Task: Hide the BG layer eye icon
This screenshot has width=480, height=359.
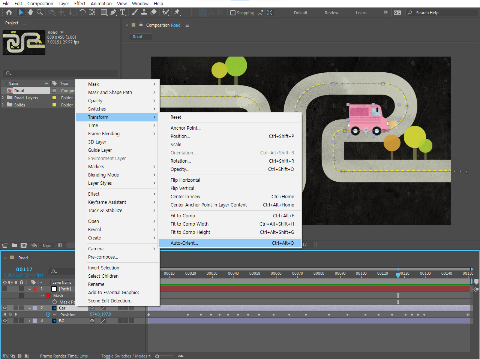Action: tap(5, 321)
